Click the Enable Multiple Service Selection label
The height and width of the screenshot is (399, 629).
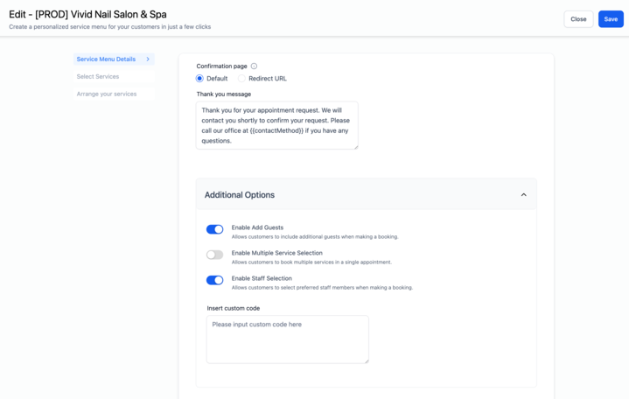click(x=276, y=253)
